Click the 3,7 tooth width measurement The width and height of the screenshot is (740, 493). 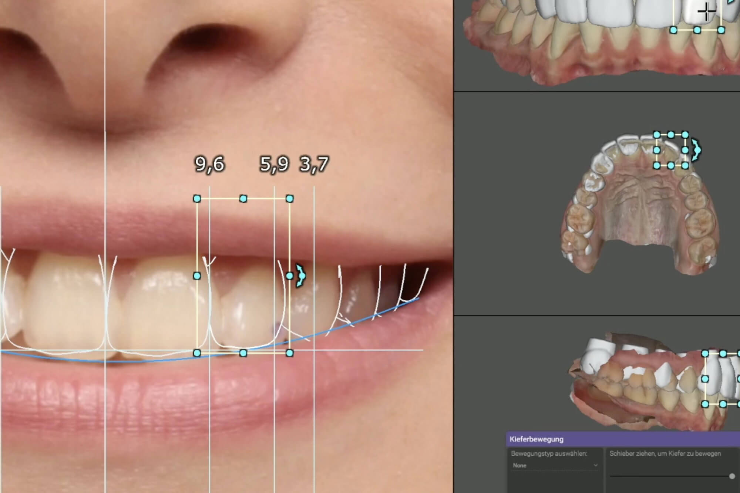314,164
